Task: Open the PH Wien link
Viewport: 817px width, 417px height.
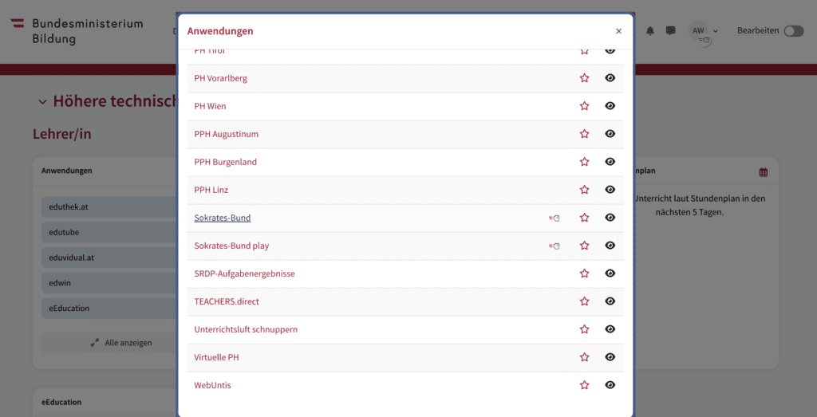Action: (210, 106)
